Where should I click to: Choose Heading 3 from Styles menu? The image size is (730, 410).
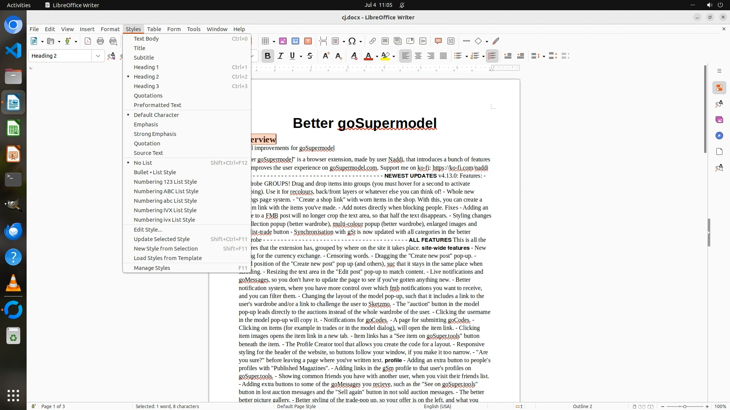click(x=146, y=86)
